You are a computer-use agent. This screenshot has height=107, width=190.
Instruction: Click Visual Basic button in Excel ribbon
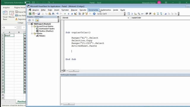pos(5,15)
